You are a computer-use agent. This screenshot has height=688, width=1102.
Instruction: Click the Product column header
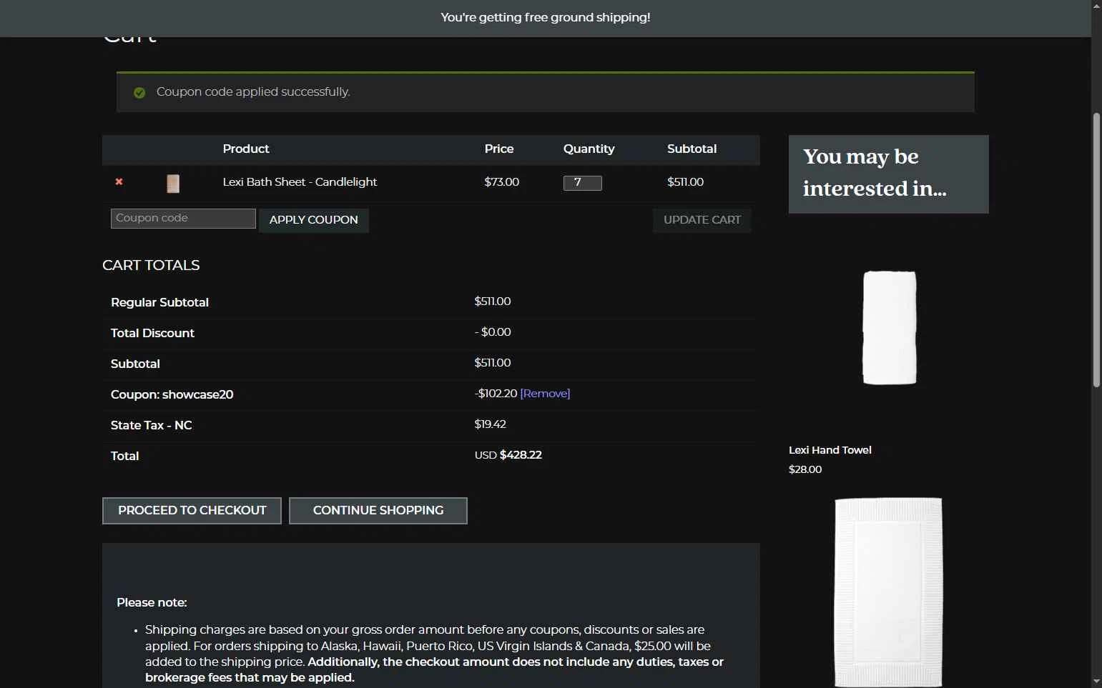[246, 149]
